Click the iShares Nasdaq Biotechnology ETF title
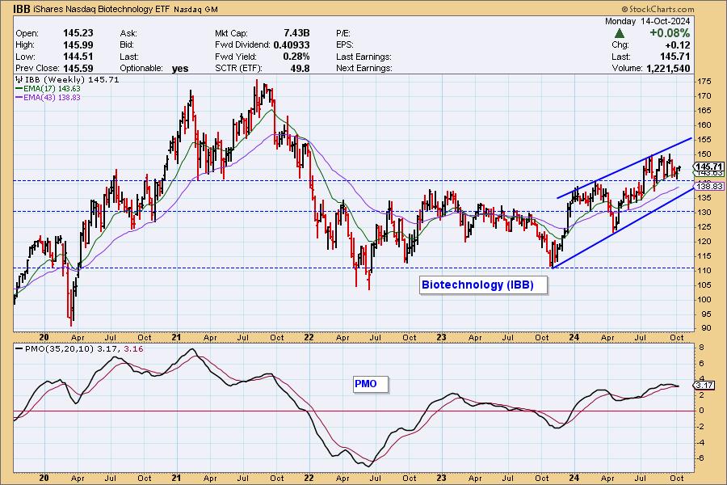The height and width of the screenshot is (485, 727). (x=102, y=9)
